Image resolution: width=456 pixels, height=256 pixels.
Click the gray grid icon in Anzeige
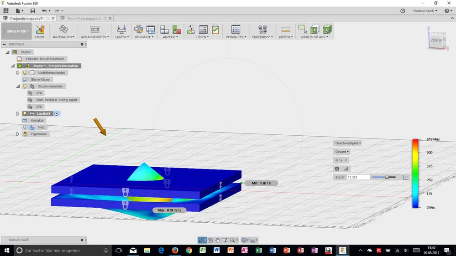pos(165,29)
